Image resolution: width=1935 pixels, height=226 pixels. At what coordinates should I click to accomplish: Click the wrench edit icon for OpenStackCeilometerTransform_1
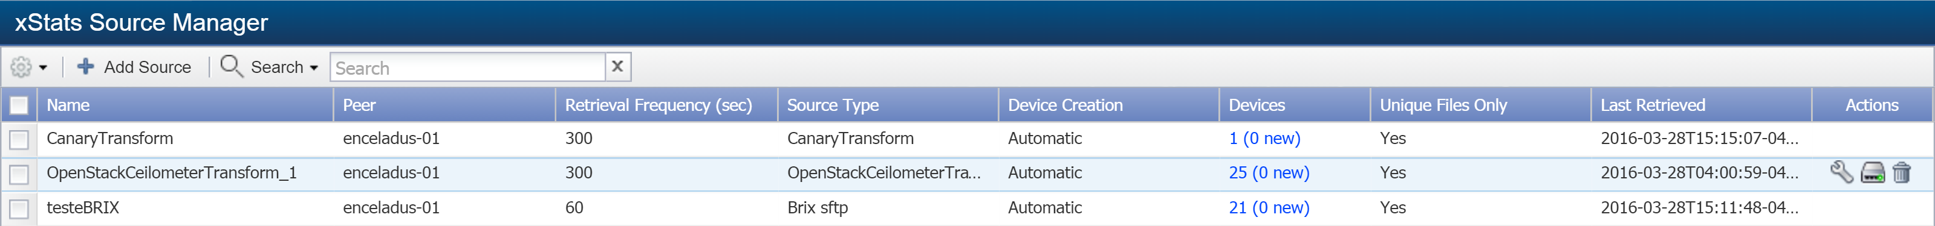(x=1841, y=173)
